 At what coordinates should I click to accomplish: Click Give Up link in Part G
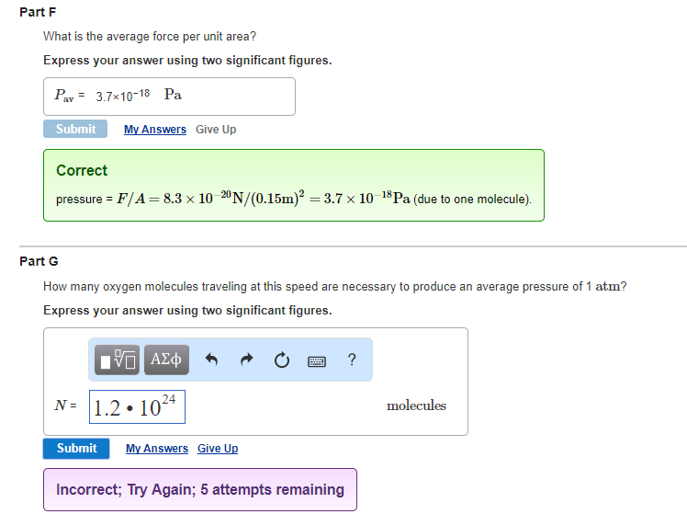(x=218, y=449)
